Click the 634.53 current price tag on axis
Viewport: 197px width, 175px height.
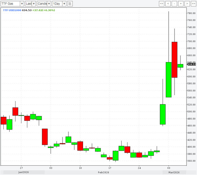tap(191, 64)
